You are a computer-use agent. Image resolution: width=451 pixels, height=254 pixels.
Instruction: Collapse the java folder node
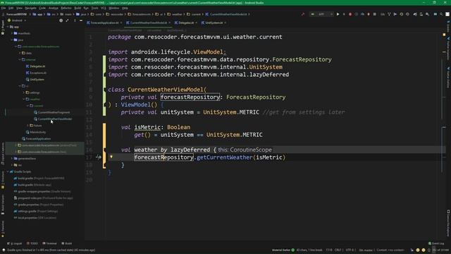[11, 40]
